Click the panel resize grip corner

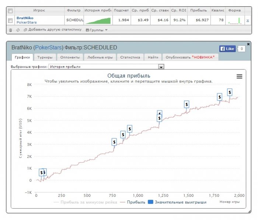[250, 212]
